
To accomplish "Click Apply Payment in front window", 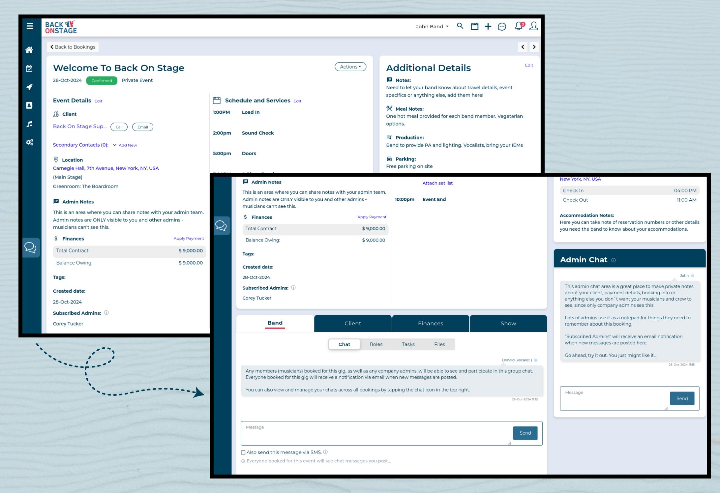I will pos(372,217).
